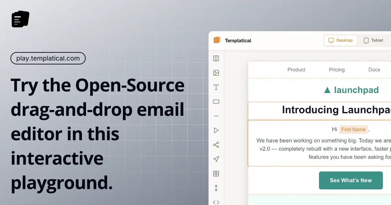Select the vertical spacer block icon

coord(216,188)
